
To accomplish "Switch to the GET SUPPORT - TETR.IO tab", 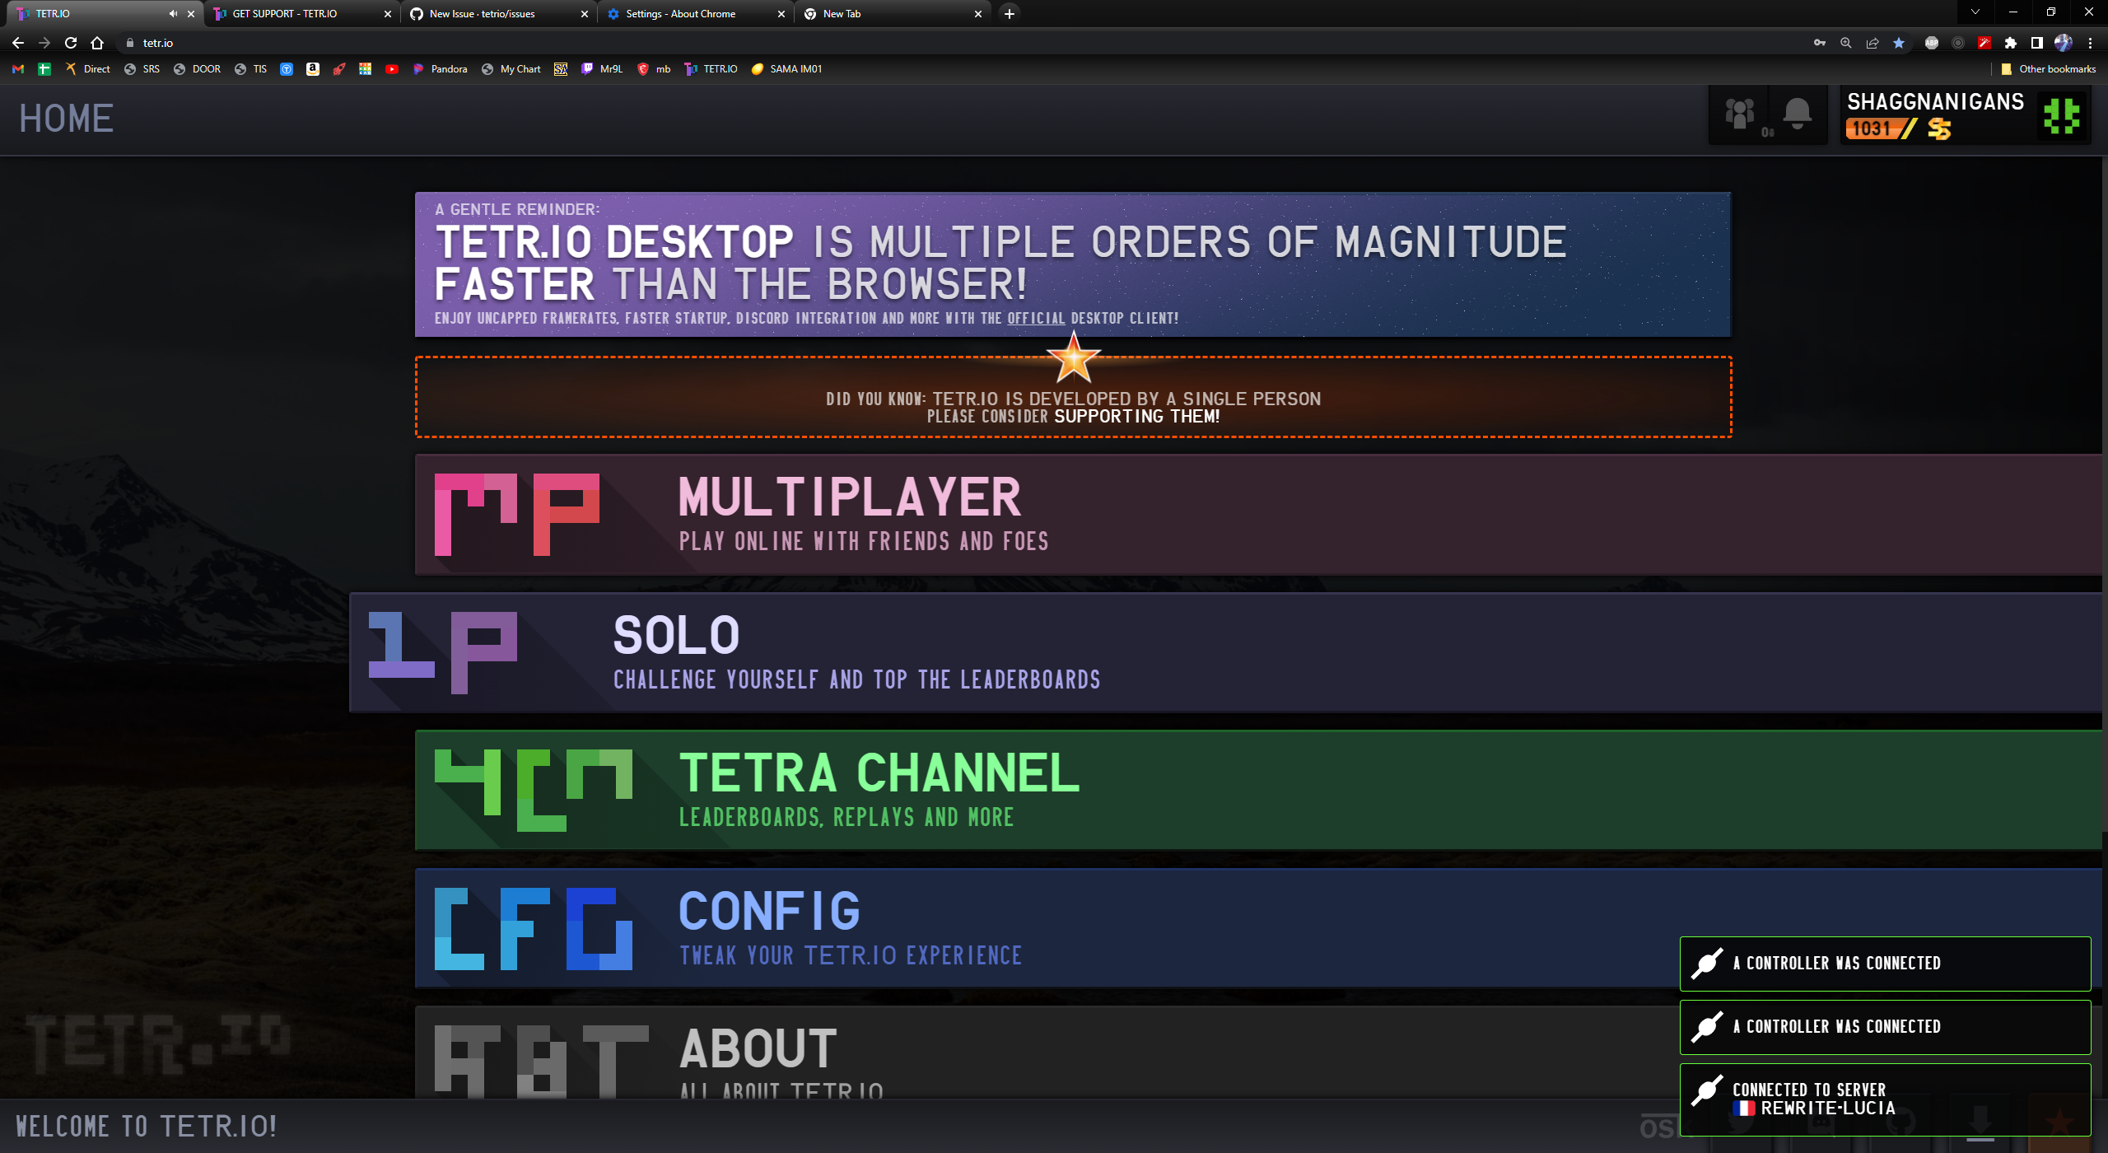I will [284, 14].
